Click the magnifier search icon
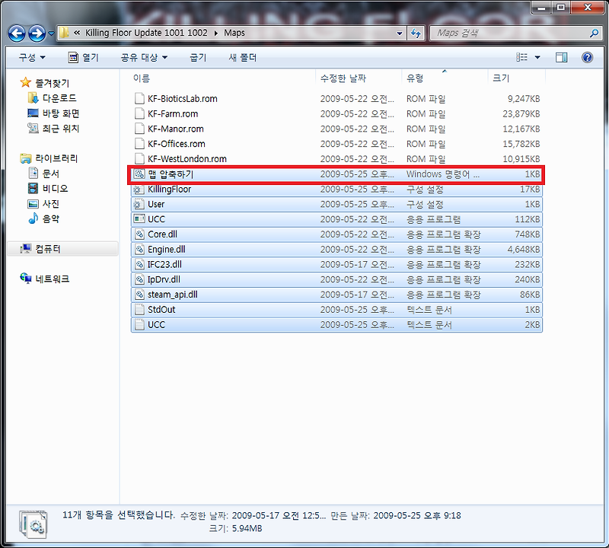The width and height of the screenshot is (609, 548). point(594,33)
